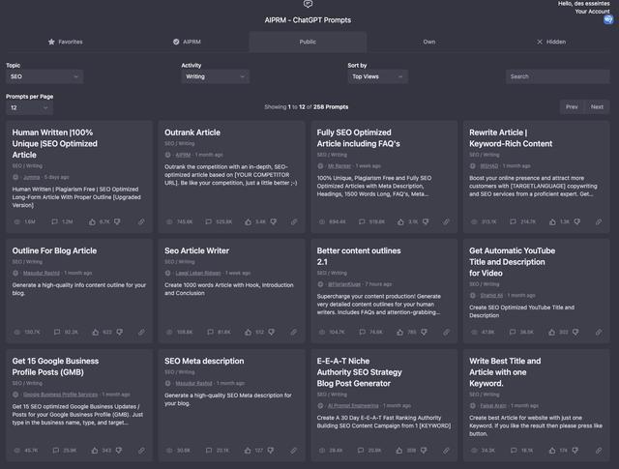The image size is (619, 469).
Task: Change Prompts per Page dropdown
Action: 29,107
